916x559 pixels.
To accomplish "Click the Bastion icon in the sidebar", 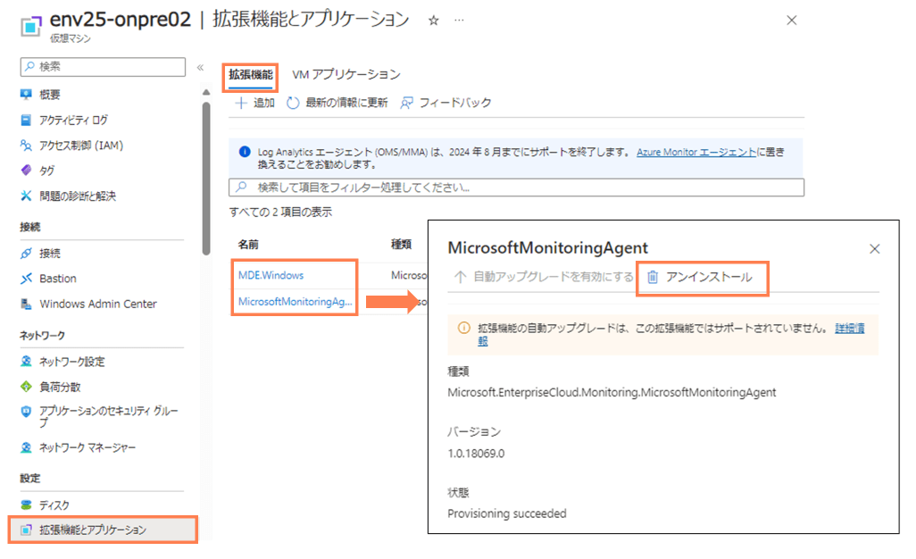I will coord(26,279).
